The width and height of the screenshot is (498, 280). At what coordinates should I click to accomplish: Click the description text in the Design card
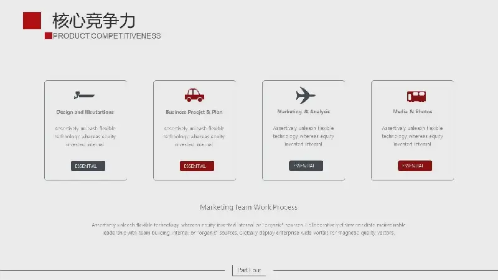(85, 136)
